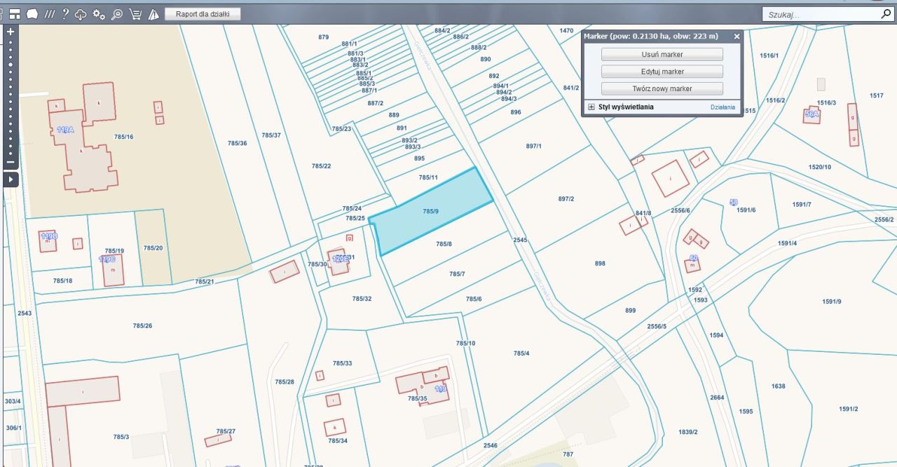Click parcel label 785/8
The height and width of the screenshot is (467, 897).
coord(444,244)
